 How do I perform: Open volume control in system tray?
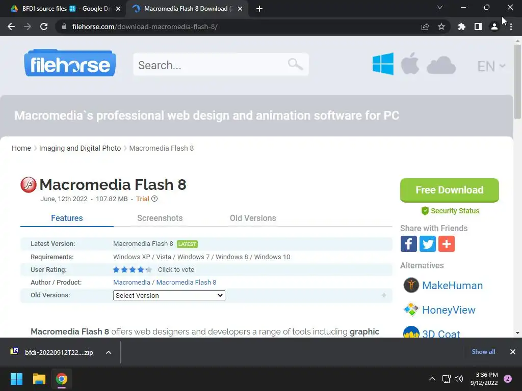[x=459, y=379]
